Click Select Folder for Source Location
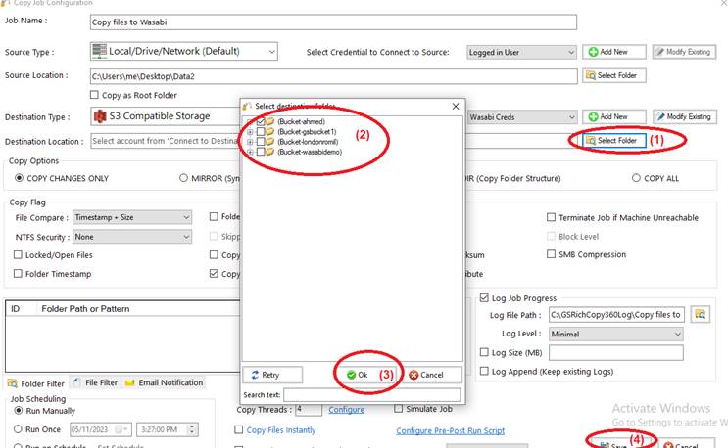Screen dimensions: 728x448 (x=614, y=75)
